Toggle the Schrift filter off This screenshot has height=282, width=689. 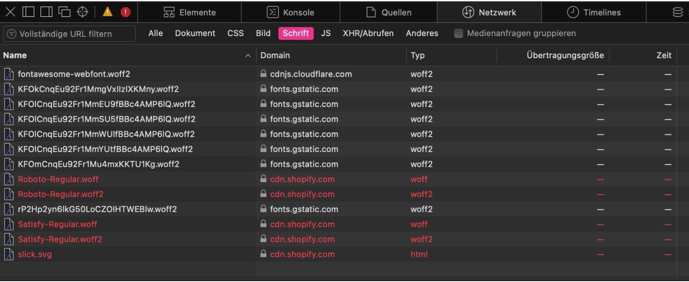[x=296, y=34]
